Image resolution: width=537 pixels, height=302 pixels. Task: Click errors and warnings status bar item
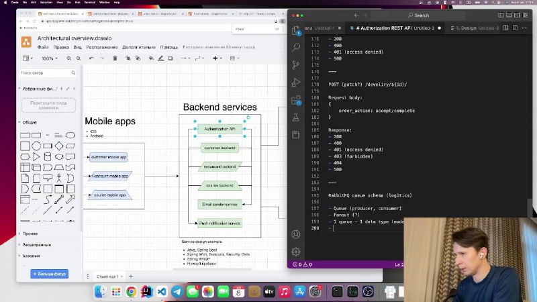(303, 264)
